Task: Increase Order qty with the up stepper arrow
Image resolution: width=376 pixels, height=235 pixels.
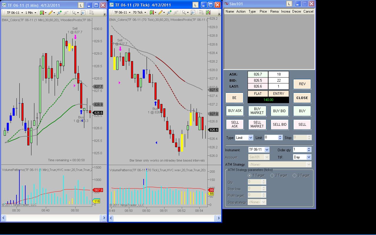Action: click(309, 148)
